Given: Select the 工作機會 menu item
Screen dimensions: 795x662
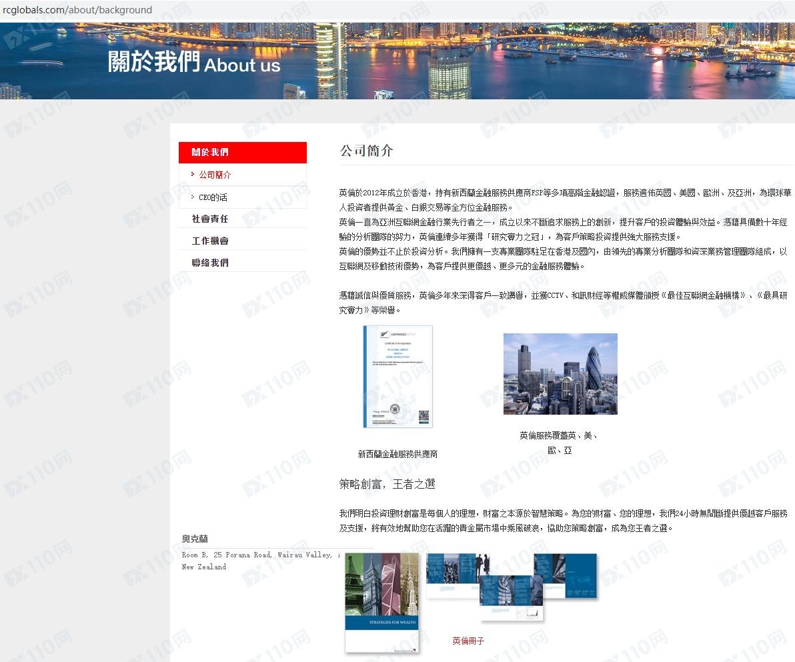Looking at the screenshot, I should tap(210, 241).
